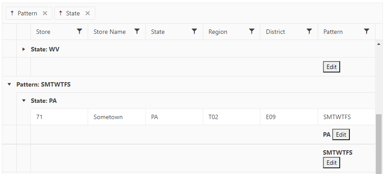This screenshot has width=386, height=174.
Task: Remove the State grouping chip
Action: pyautogui.click(x=88, y=13)
